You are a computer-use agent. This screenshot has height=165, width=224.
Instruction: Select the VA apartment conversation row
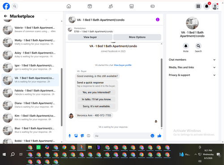pyautogui.click(x=30, y=80)
